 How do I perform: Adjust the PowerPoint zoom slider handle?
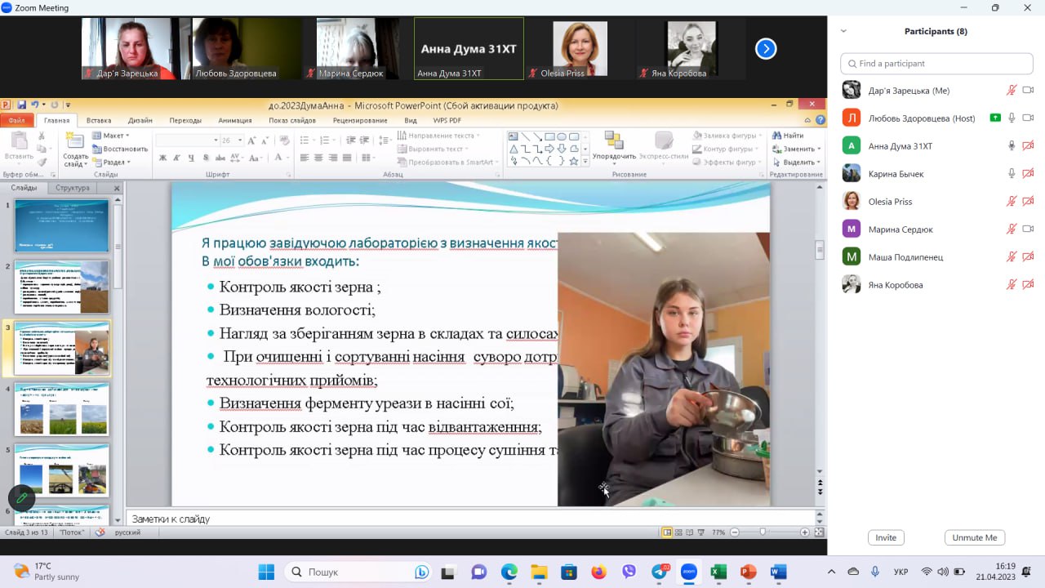[x=763, y=532]
